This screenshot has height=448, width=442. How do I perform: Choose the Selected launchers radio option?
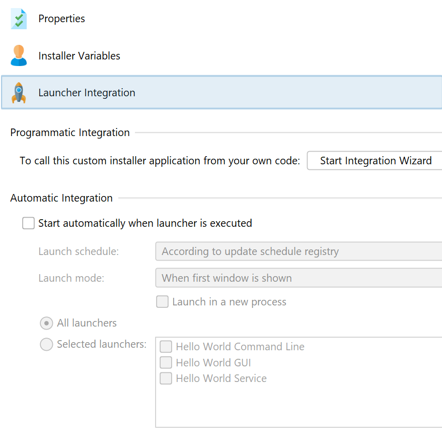46,344
